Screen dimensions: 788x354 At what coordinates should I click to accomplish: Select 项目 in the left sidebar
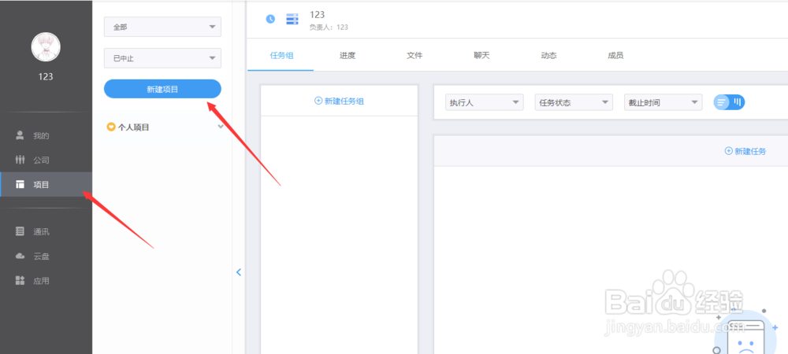[46, 185]
